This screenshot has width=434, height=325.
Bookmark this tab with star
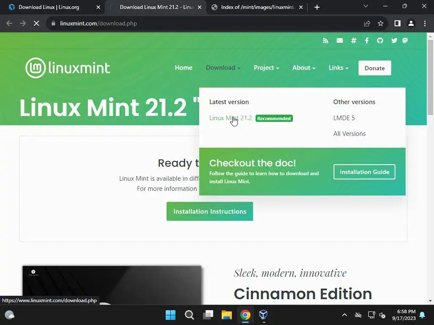pos(381,24)
